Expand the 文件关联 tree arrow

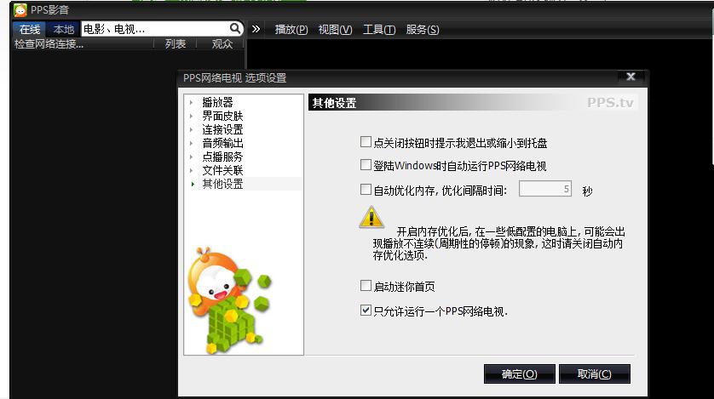click(x=192, y=170)
